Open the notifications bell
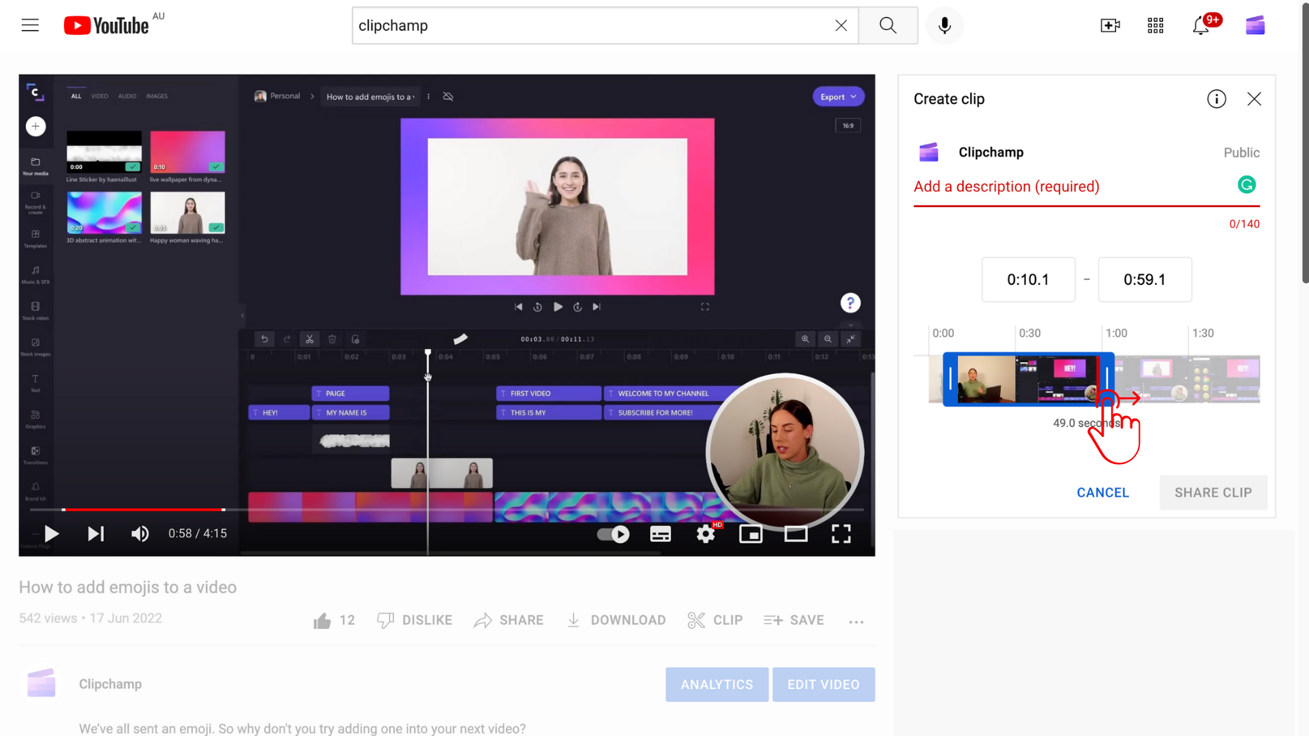1309x736 pixels. click(1201, 26)
